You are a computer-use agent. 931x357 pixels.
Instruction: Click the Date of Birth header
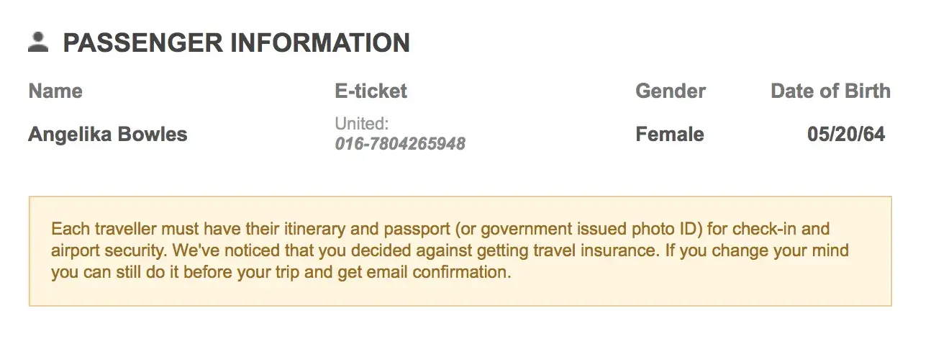pos(830,91)
